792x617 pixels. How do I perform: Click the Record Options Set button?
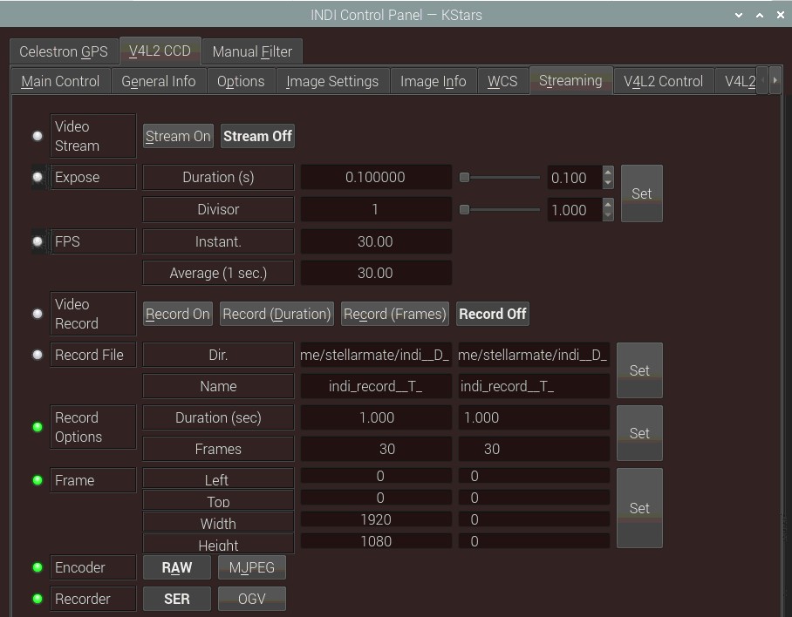(x=639, y=433)
